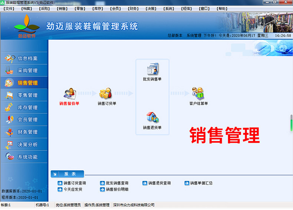Viewport: 293px width, 210px height.
Task: Click the 帐套:1 status bar entry
Action: [x=6, y=205]
